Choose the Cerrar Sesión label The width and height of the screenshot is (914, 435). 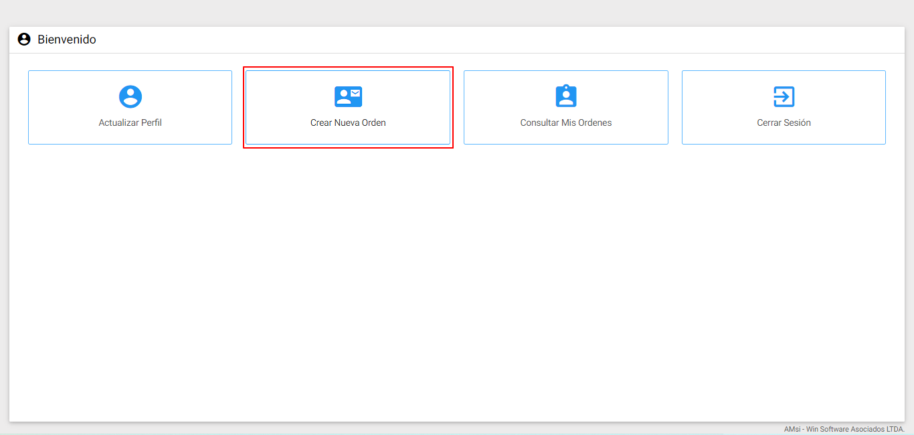pos(784,123)
